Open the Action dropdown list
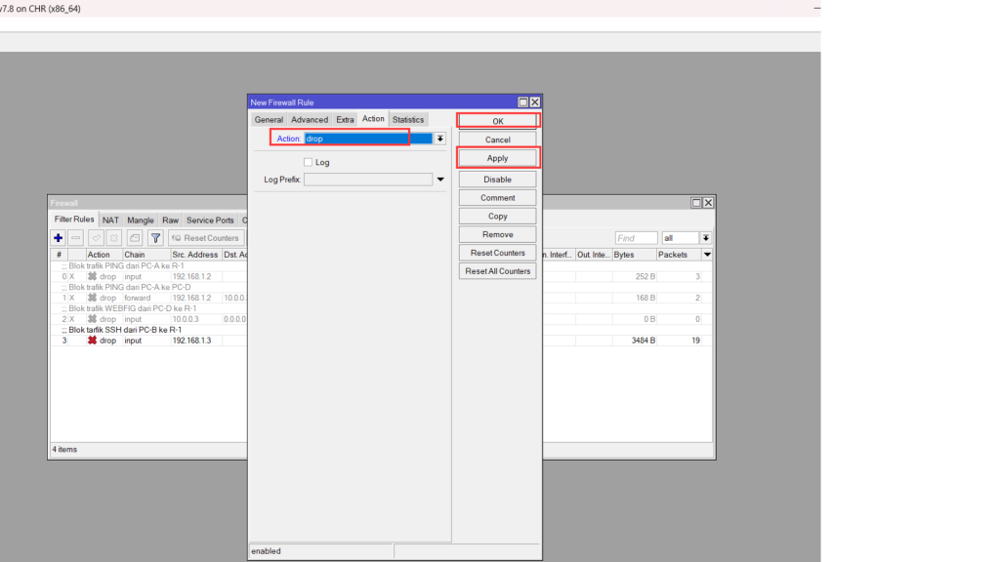 [440, 139]
